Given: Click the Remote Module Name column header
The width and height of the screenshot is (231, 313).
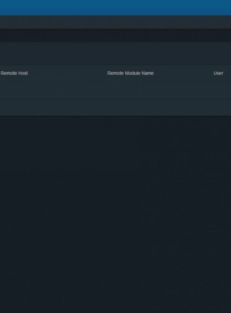Looking at the screenshot, I should (130, 73).
